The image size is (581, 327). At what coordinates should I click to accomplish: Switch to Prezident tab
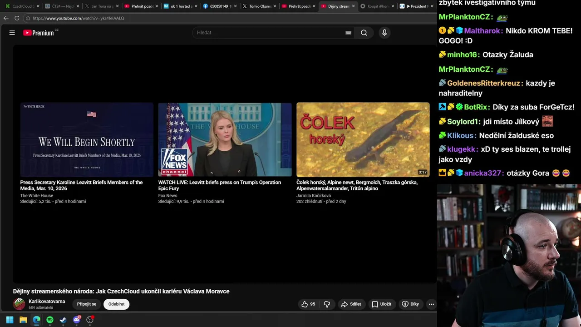pyautogui.click(x=415, y=6)
